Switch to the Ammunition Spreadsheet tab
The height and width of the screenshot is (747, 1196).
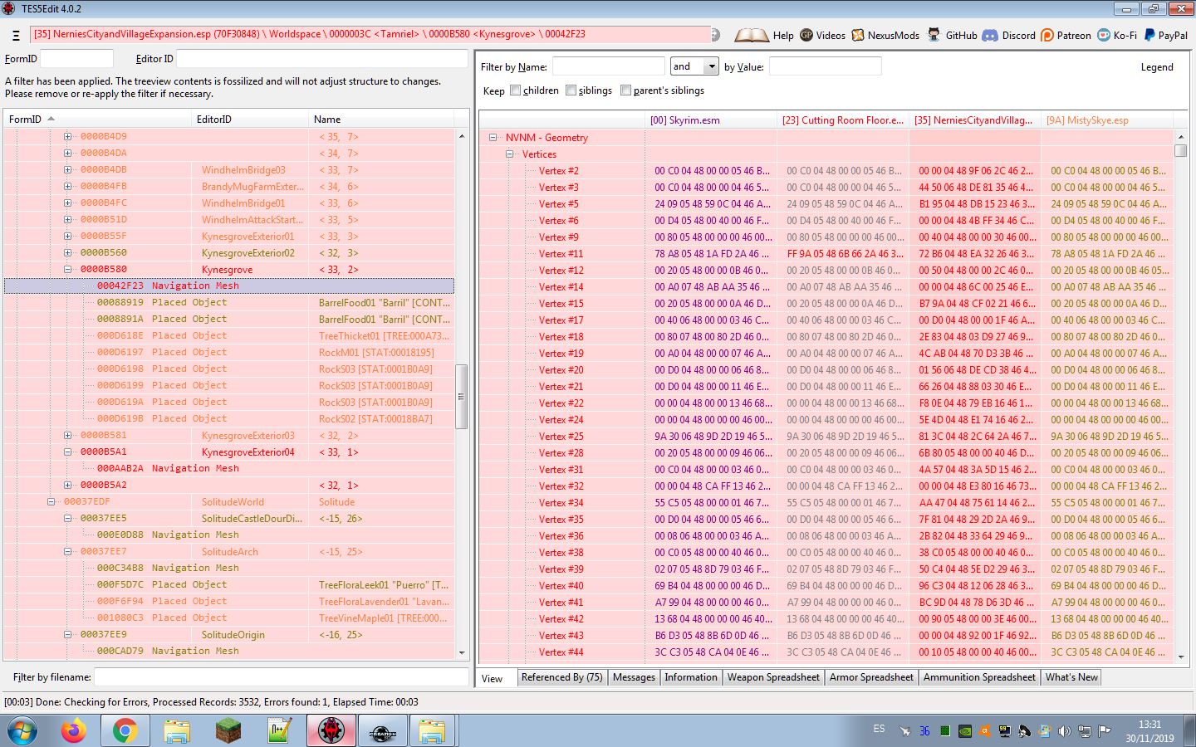(979, 677)
